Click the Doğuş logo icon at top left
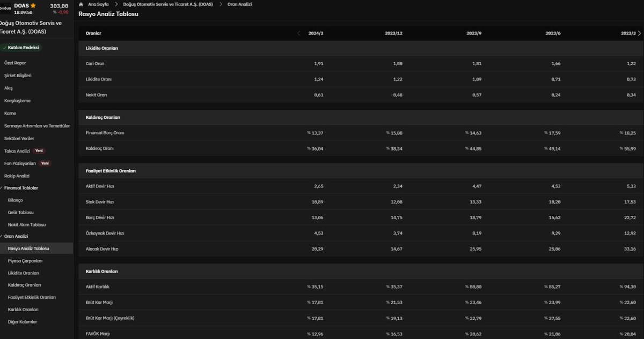 [6, 8]
